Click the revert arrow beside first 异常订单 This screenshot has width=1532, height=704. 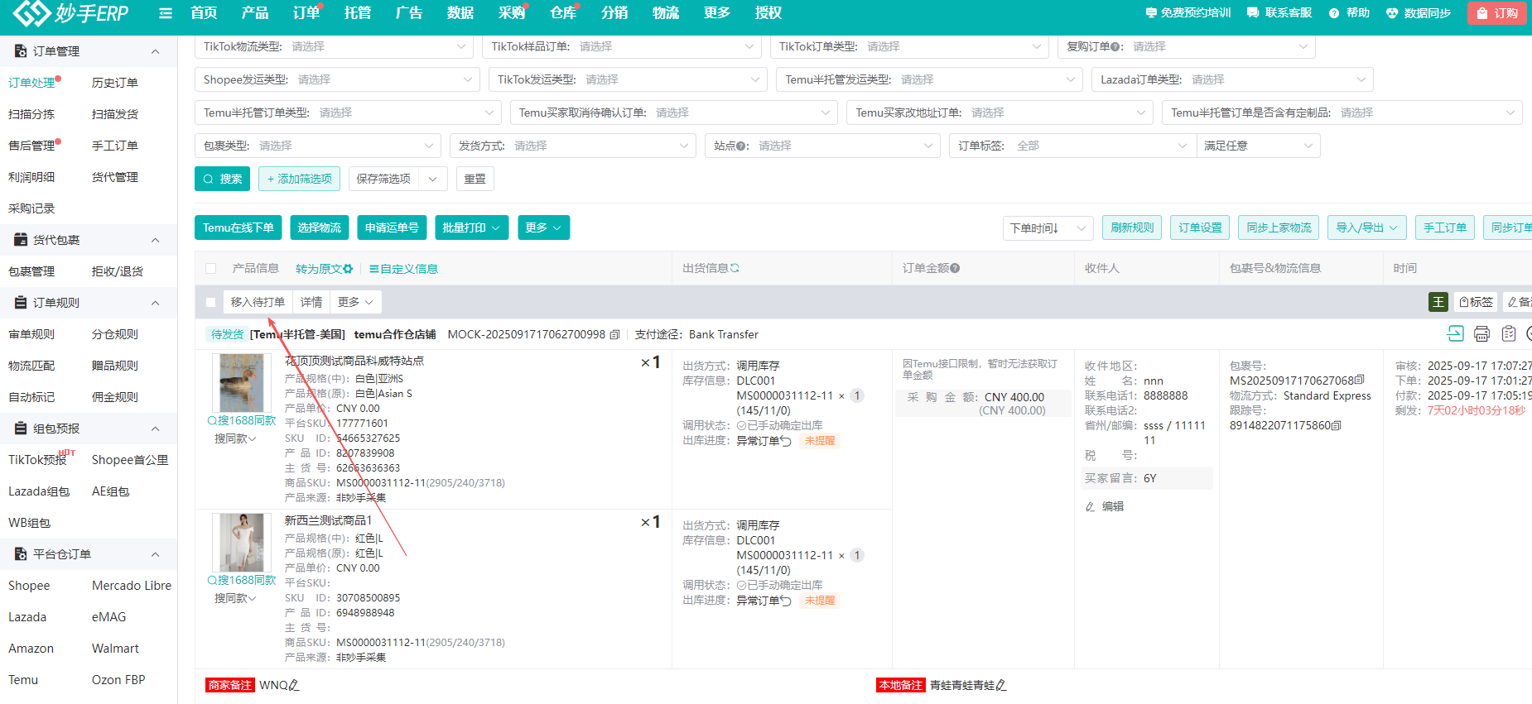786,441
